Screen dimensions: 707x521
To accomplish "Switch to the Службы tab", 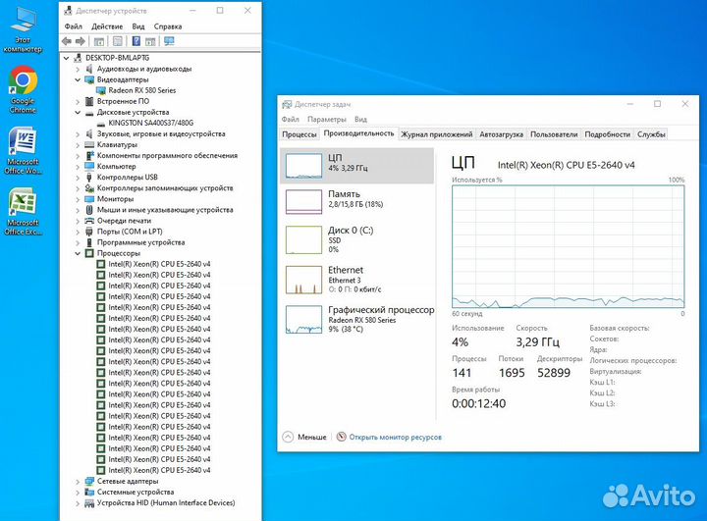I will (651, 134).
